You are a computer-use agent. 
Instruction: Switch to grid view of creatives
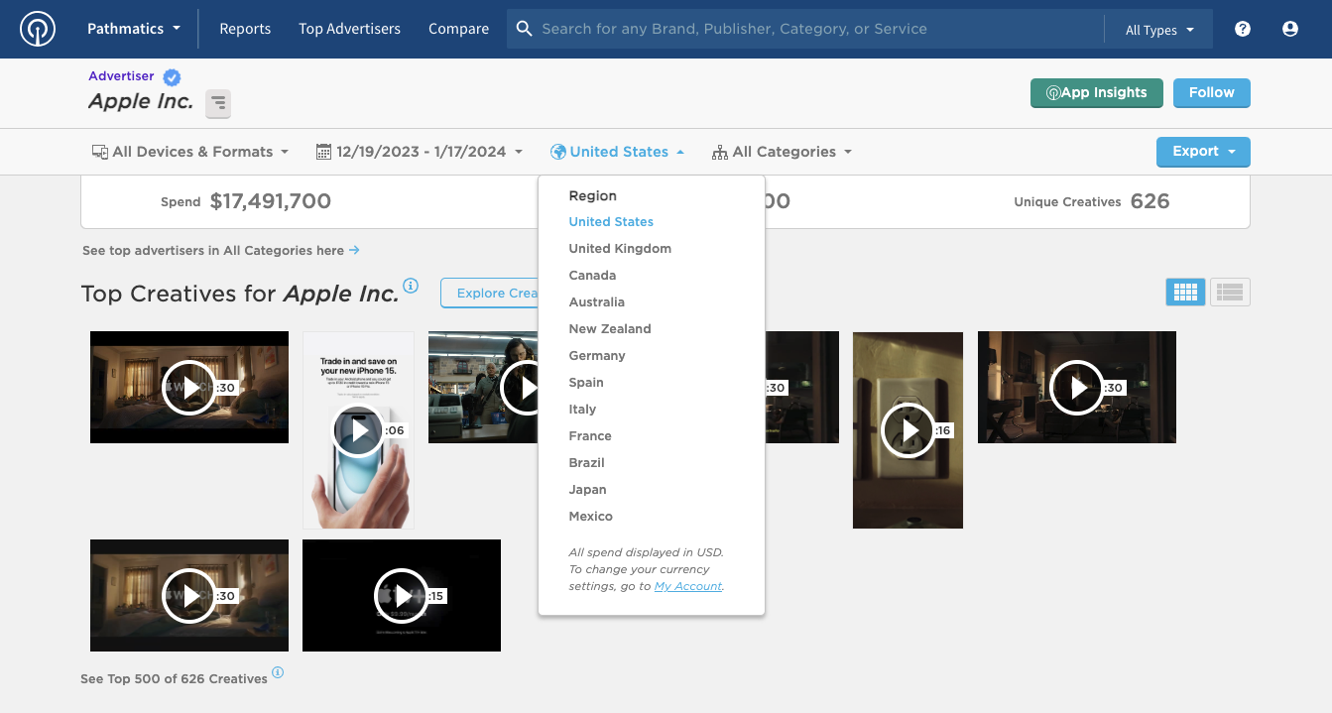pyautogui.click(x=1186, y=292)
